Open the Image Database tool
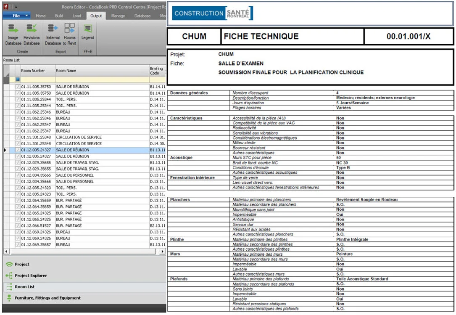This screenshot has width=456, height=315. 13,34
